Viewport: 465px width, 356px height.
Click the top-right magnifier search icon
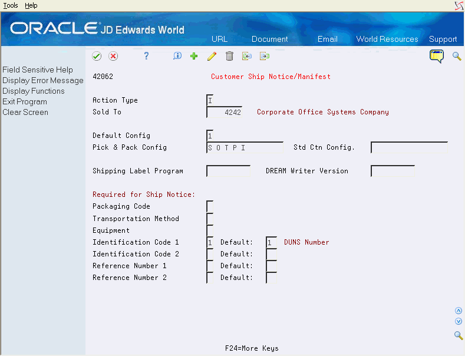pyautogui.click(x=457, y=56)
